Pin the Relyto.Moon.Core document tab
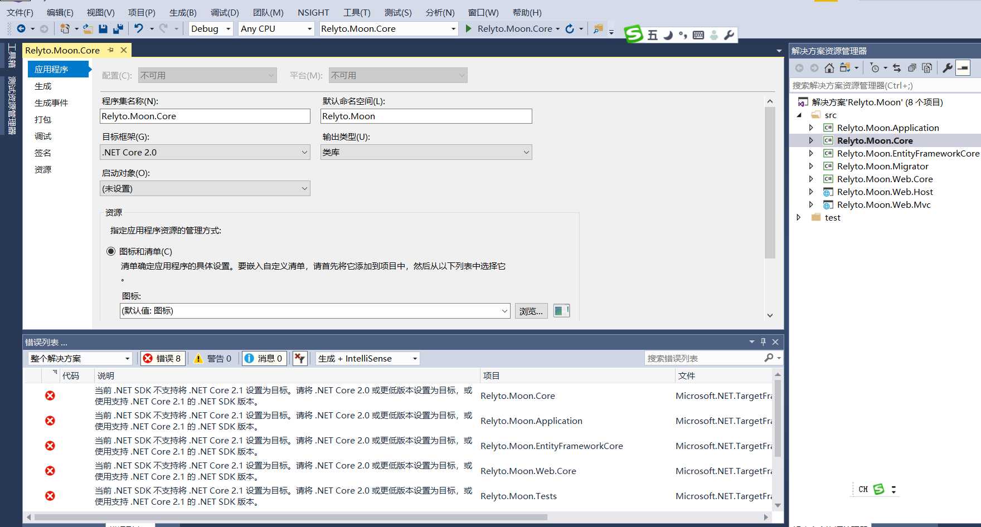This screenshot has width=981, height=527. (110, 50)
